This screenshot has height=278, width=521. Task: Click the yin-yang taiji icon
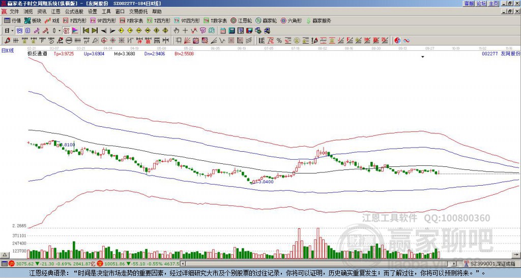(x=397, y=41)
